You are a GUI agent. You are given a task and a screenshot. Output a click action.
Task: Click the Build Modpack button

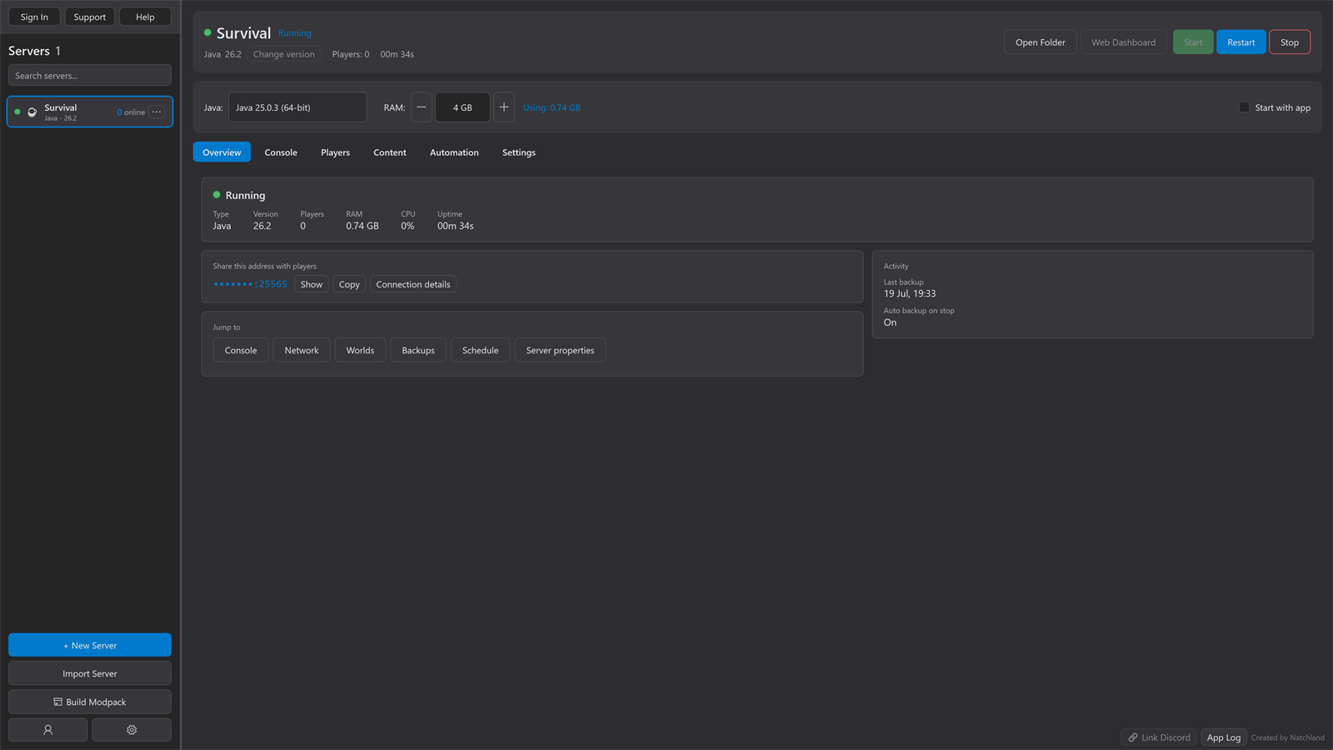90,702
